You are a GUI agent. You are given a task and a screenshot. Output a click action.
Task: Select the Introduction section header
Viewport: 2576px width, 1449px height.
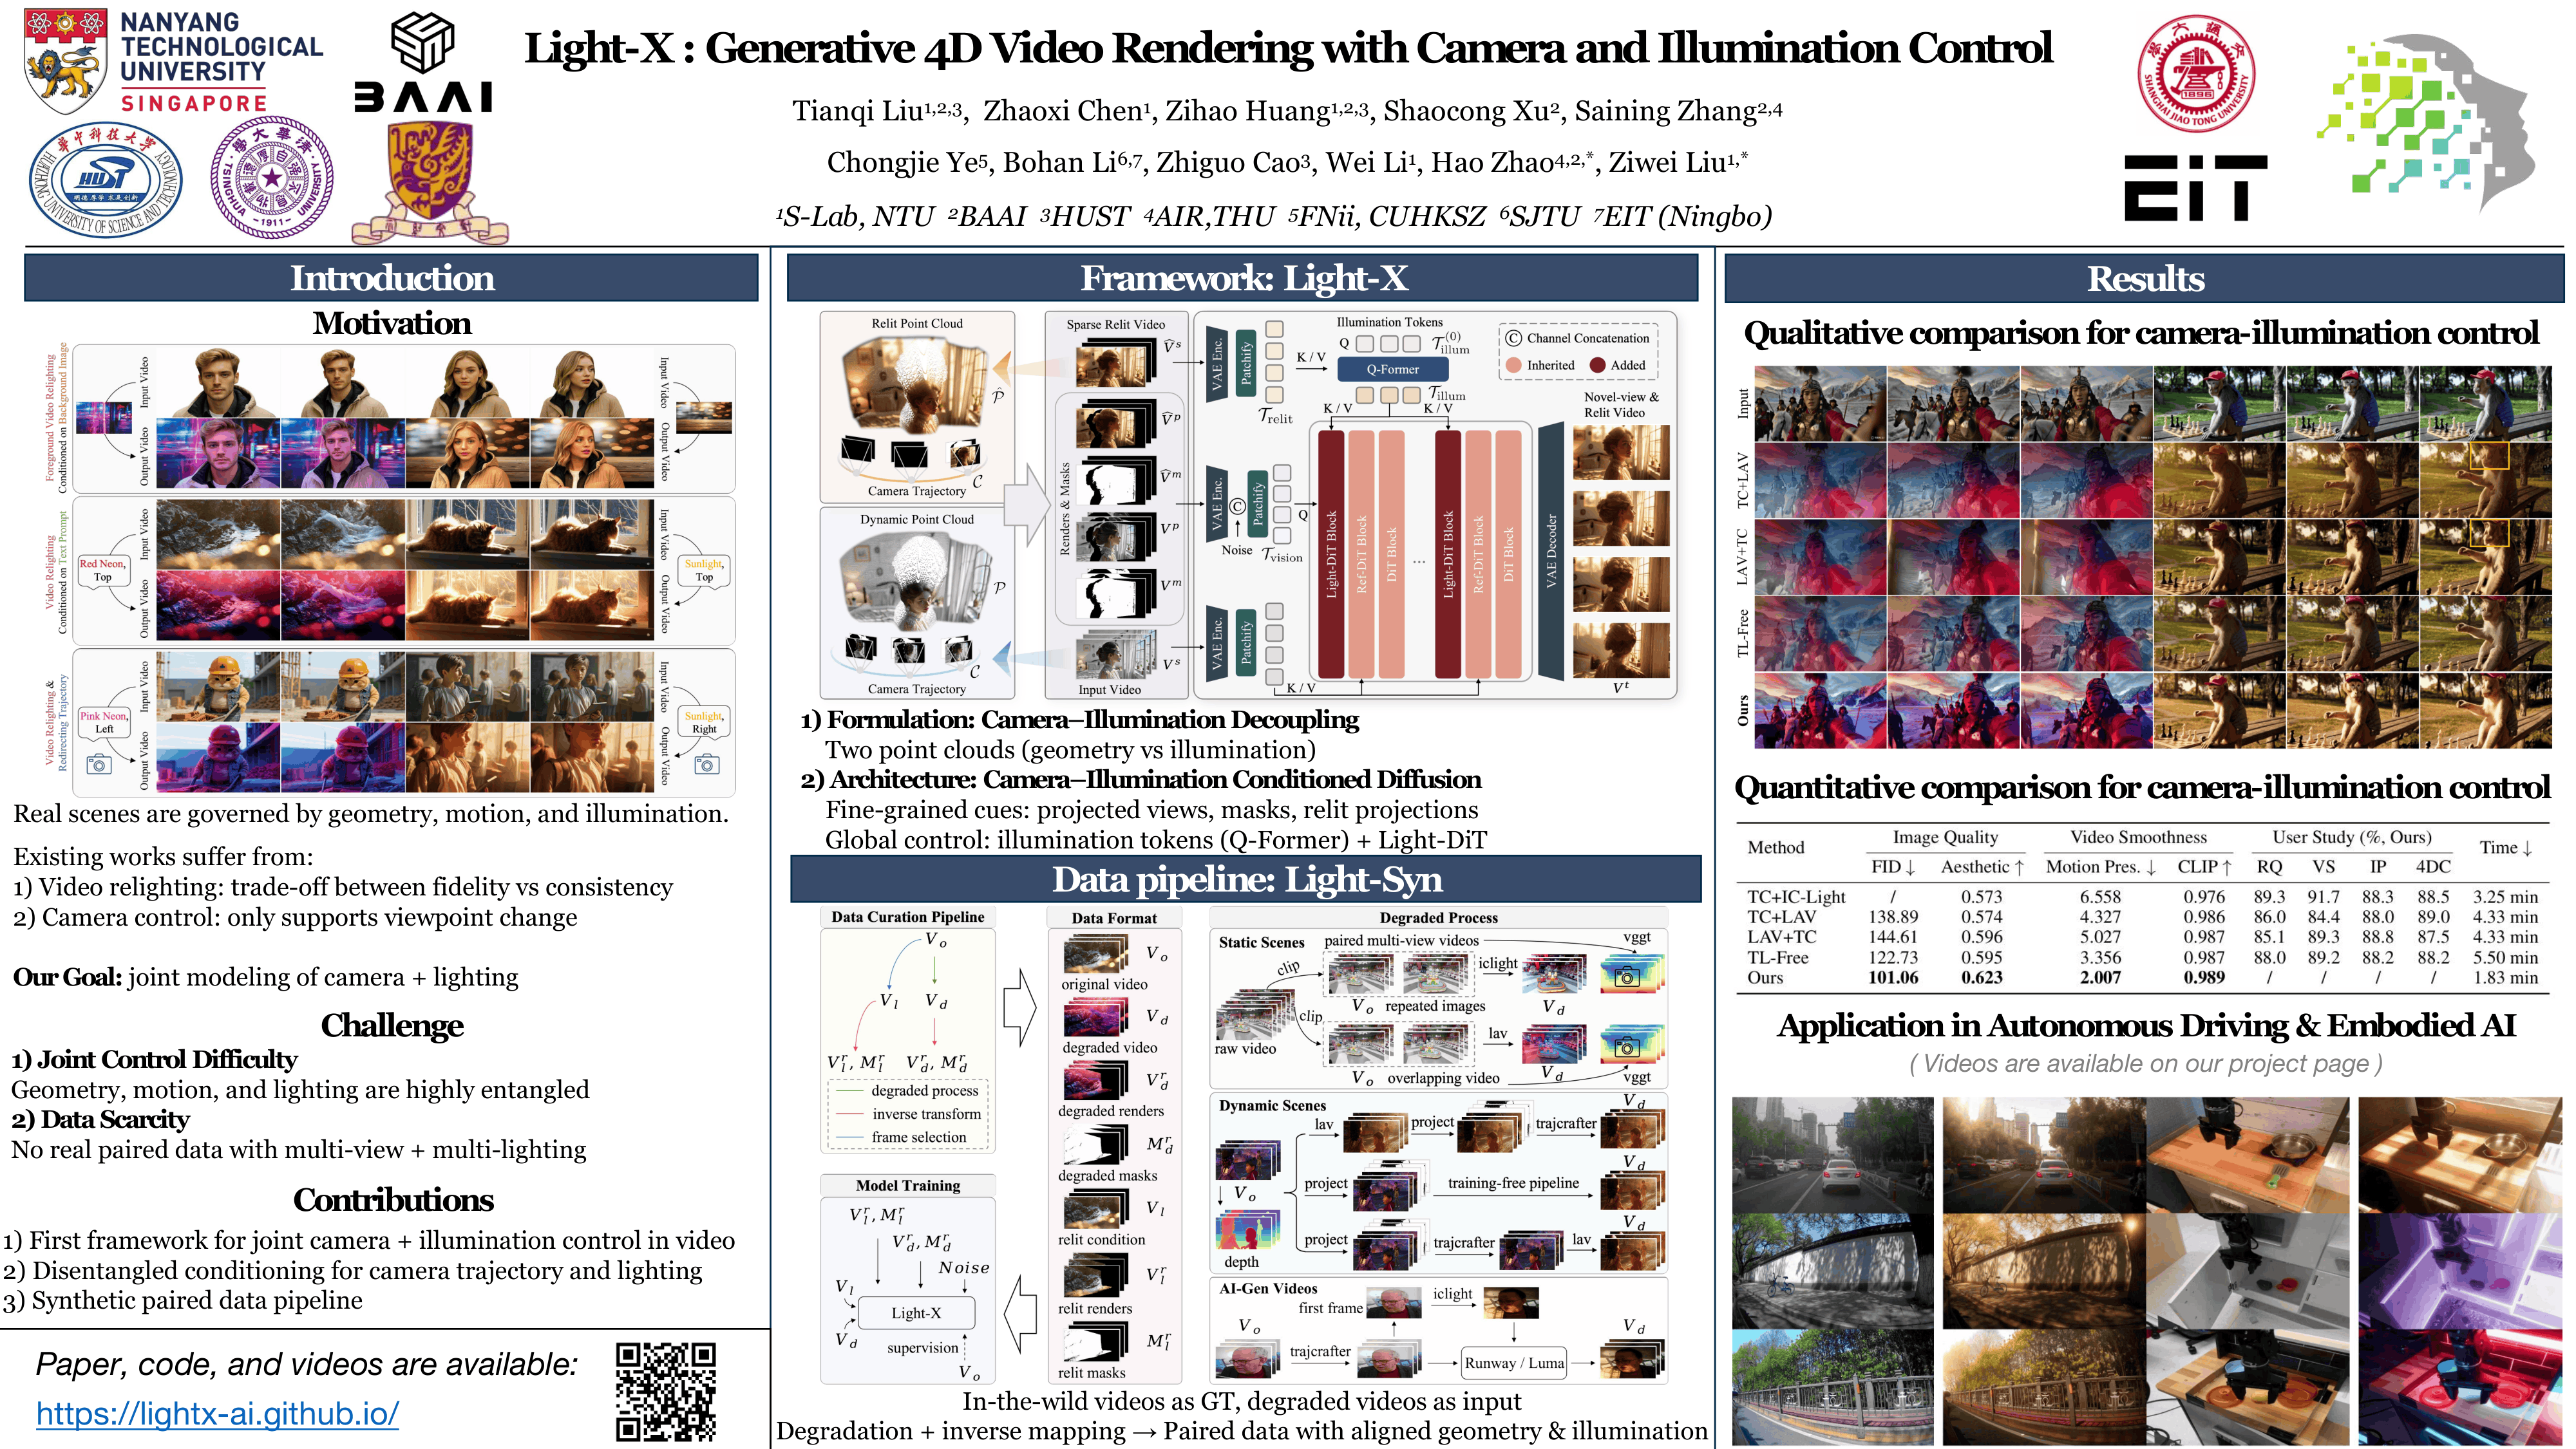pos(391,278)
